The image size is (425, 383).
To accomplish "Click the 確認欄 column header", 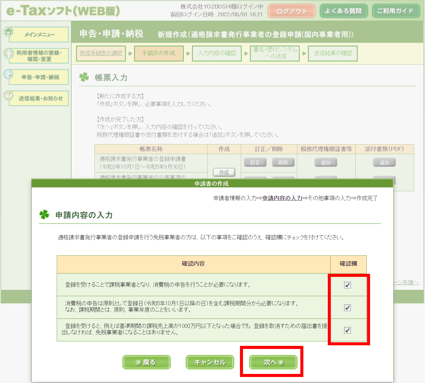I will [348, 264].
